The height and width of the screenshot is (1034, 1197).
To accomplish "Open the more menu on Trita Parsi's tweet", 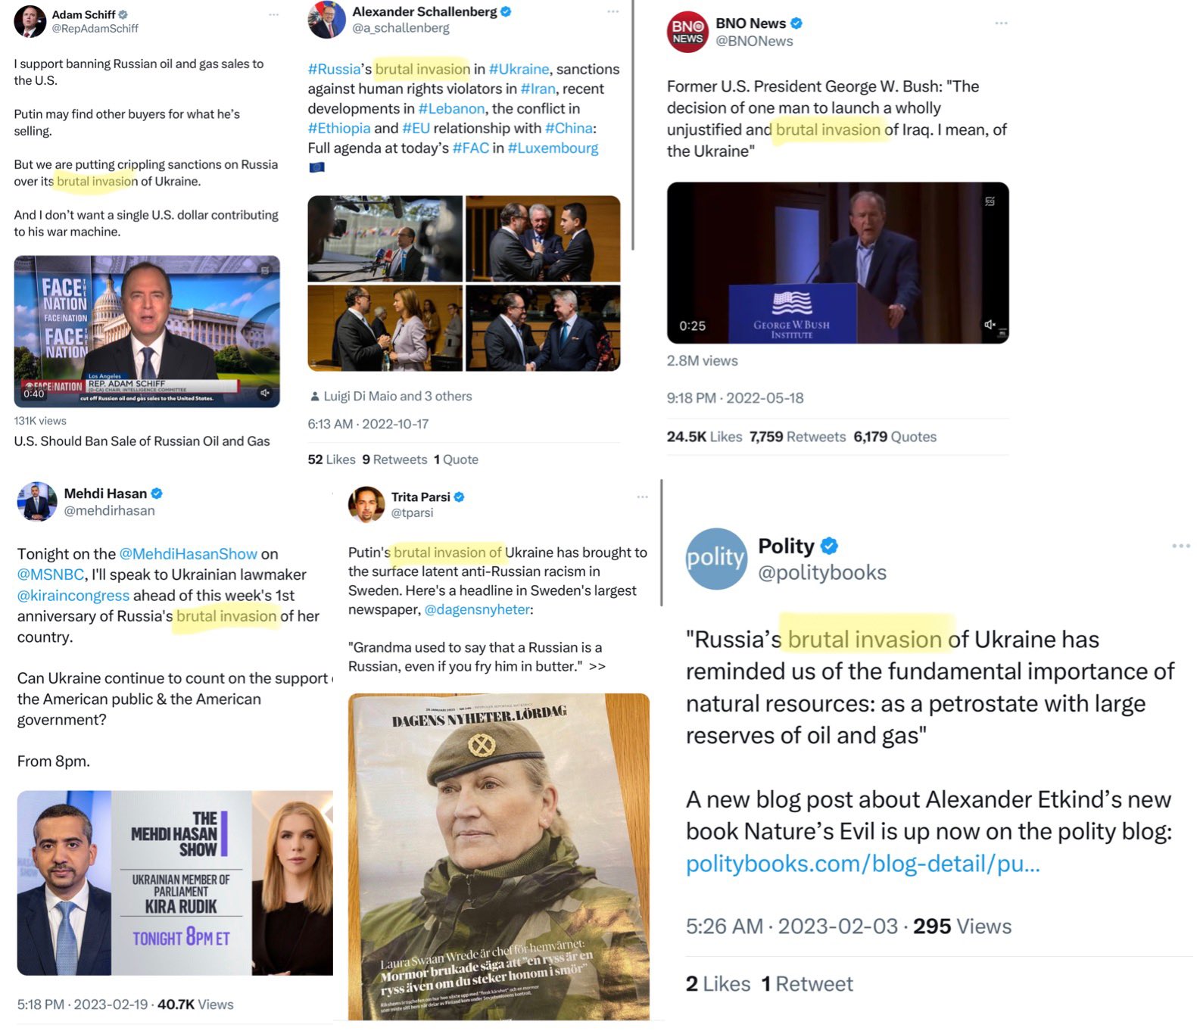I will click(642, 497).
